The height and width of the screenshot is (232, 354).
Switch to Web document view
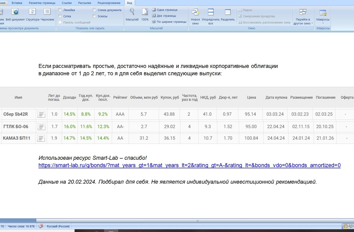pos(15,15)
